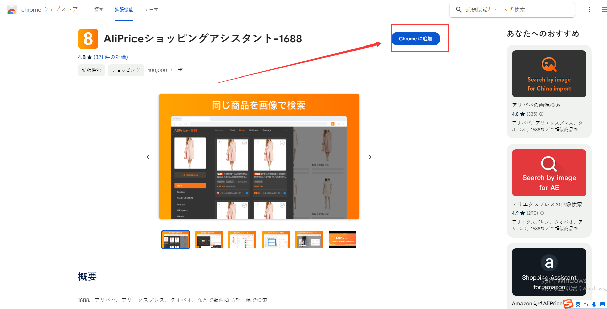Select the third screenshot thumbnail
Screen dimensions: 607x309
(242, 240)
